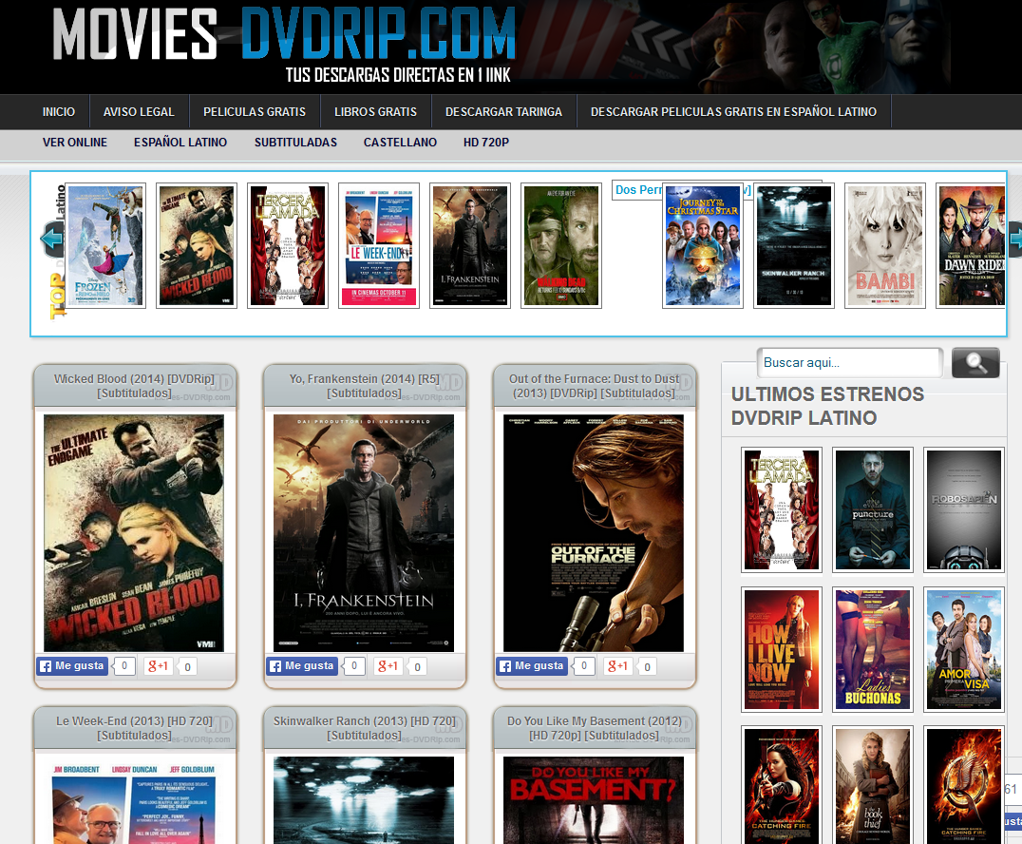Open the Skinwalker Ranch (2013) title link
This screenshot has width=1022, height=844.
click(x=365, y=729)
